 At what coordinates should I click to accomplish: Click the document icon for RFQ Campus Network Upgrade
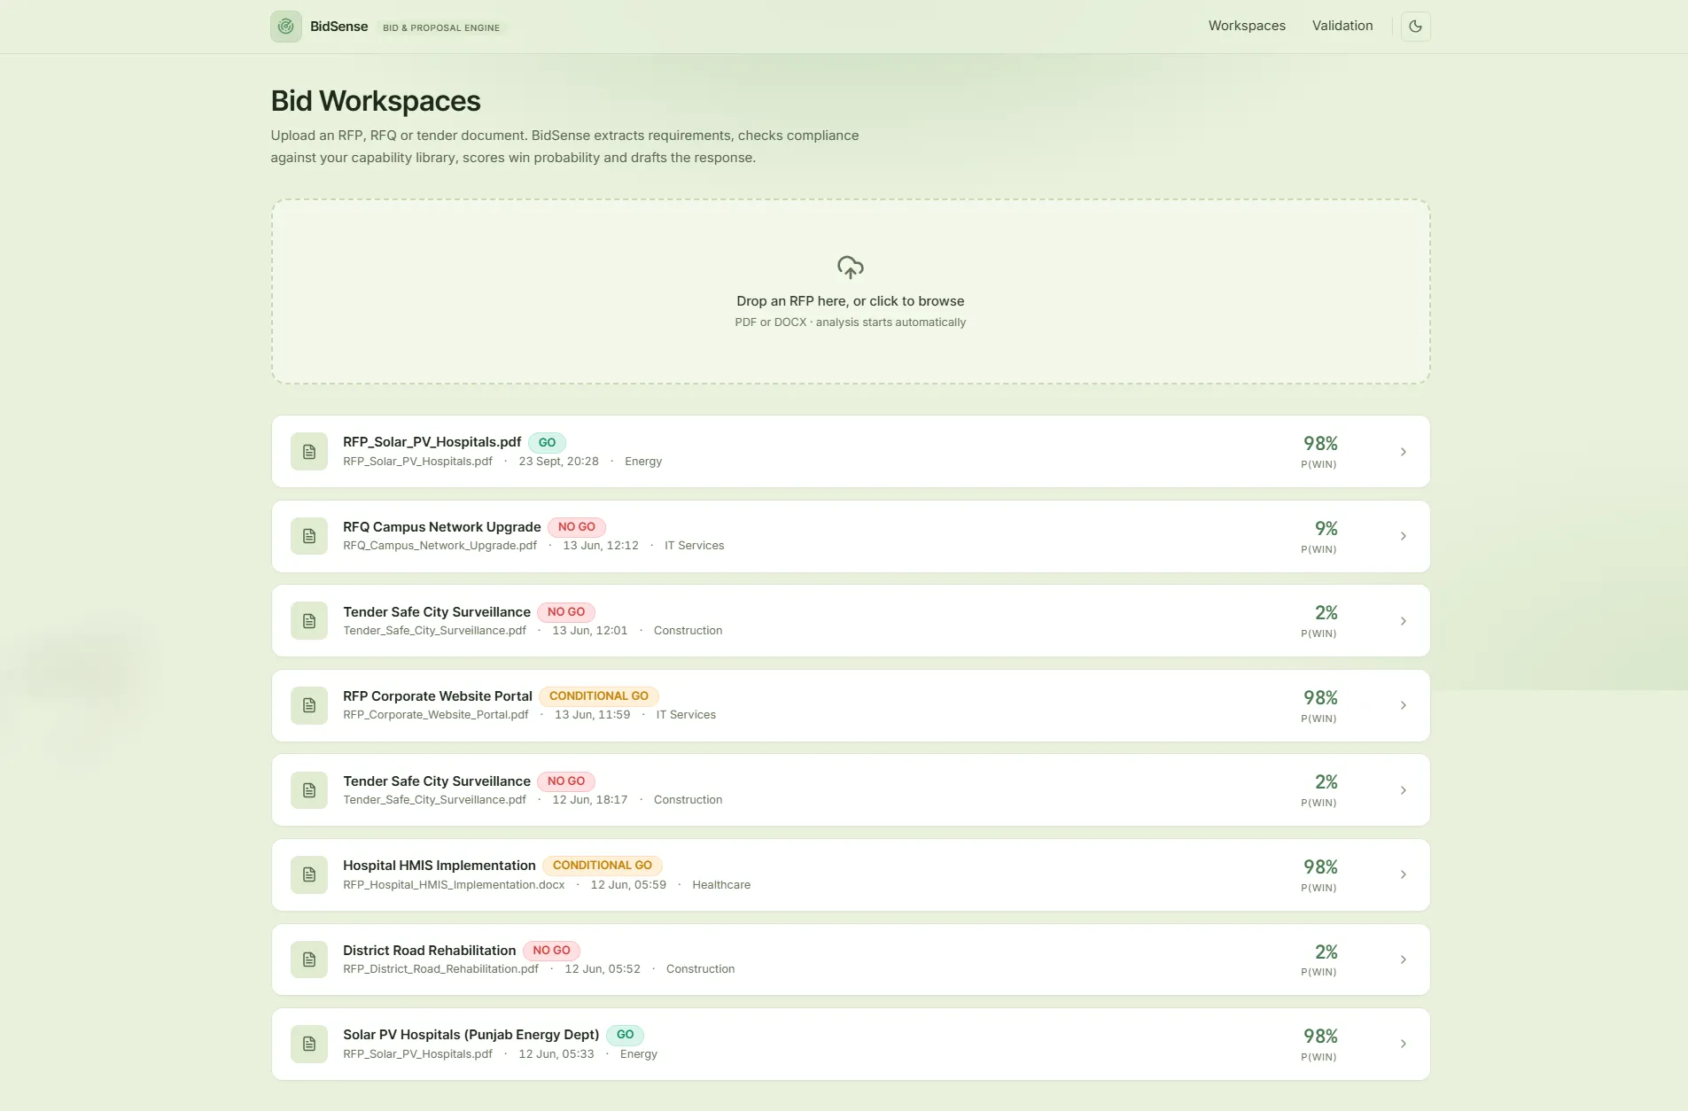tap(309, 536)
